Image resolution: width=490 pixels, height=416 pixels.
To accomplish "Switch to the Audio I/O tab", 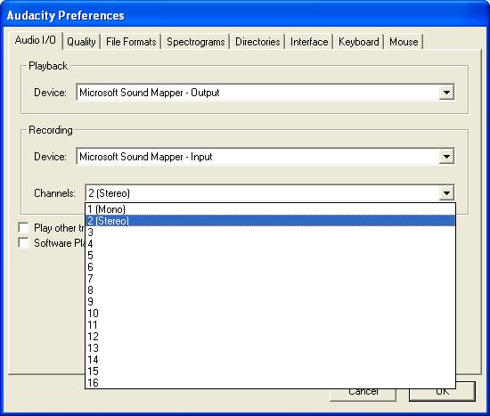I will click(36, 40).
